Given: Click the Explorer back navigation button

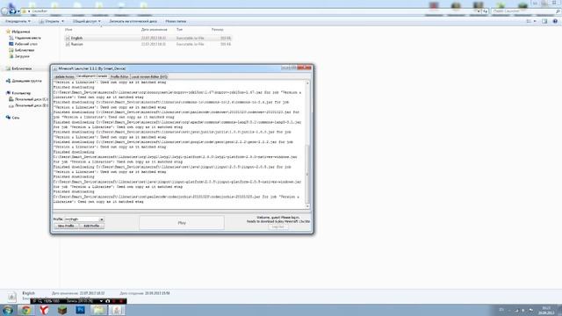Looking at the screenshot, I should pyautogui.click(x=4, y=11).
